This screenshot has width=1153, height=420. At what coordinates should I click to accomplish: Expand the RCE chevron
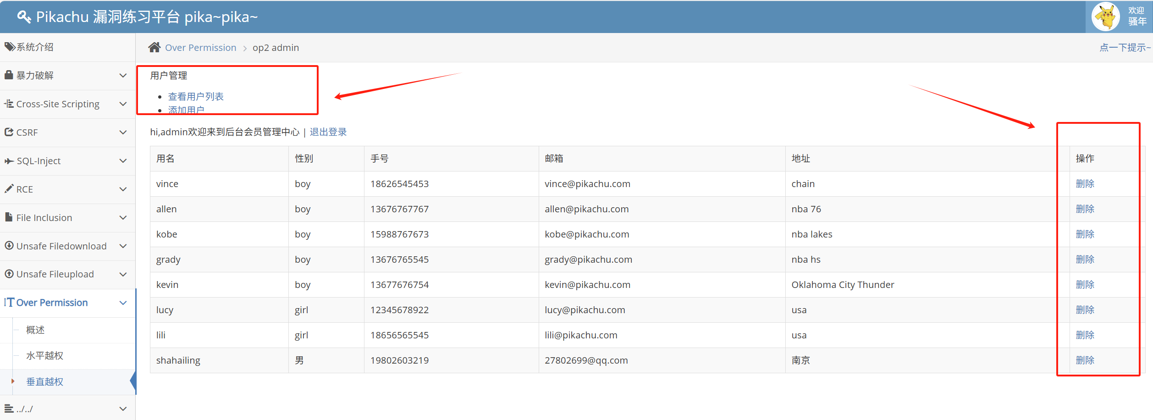click(123, 189)
